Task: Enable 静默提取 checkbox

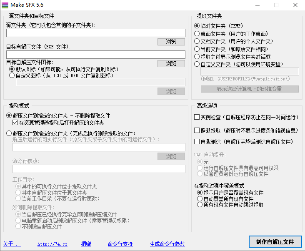Action: click(x=197, y=131)
